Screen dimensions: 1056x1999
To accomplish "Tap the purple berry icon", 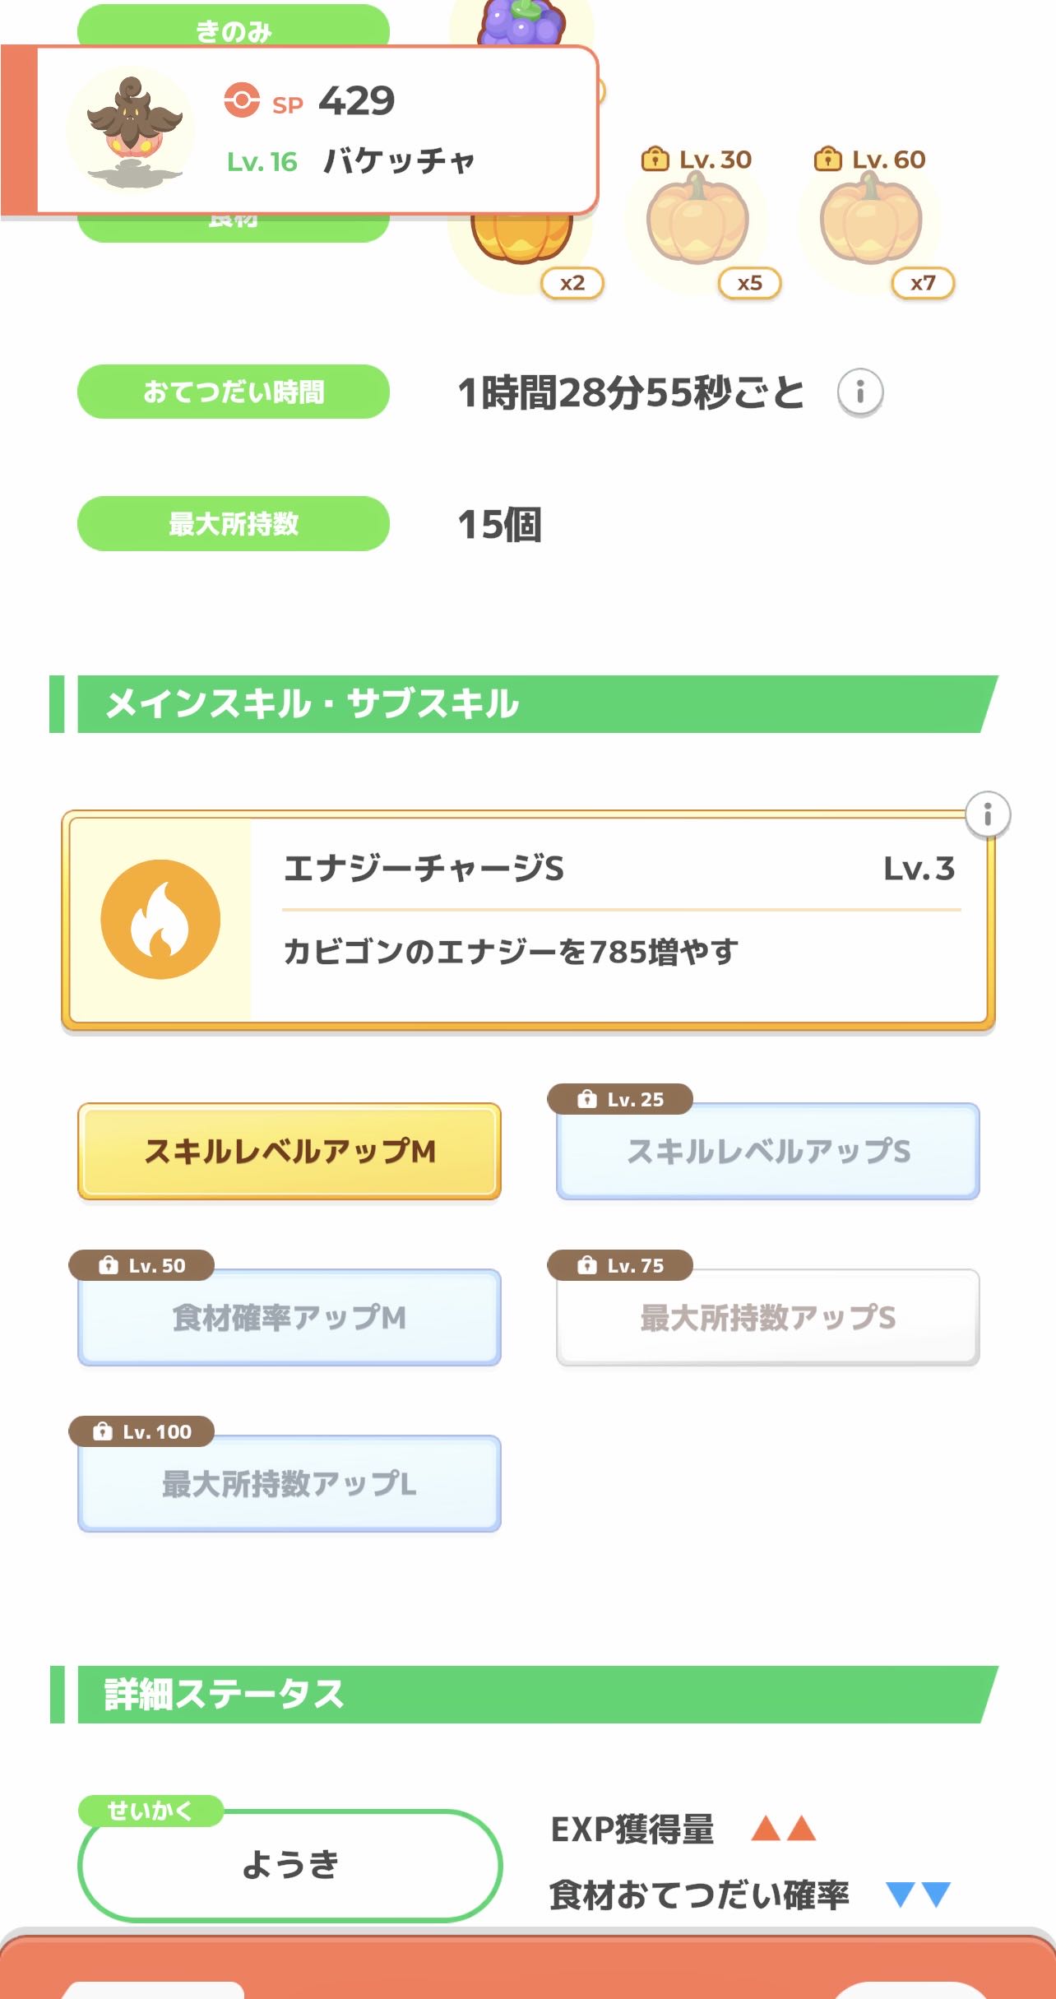I will (521, 21).
